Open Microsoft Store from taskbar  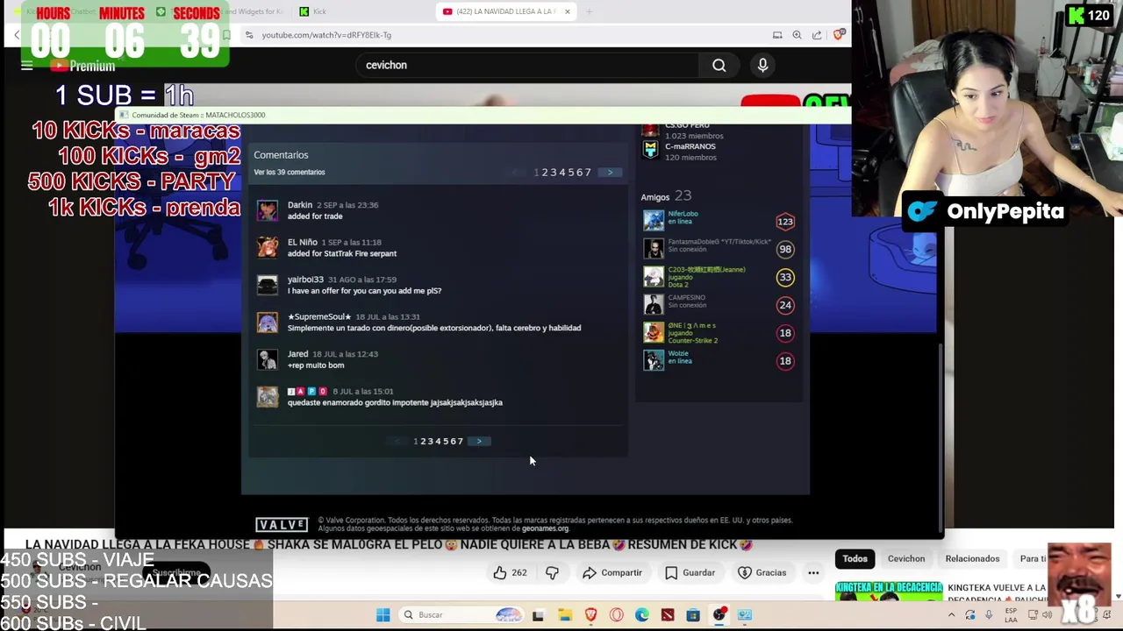tap(693, 614)
